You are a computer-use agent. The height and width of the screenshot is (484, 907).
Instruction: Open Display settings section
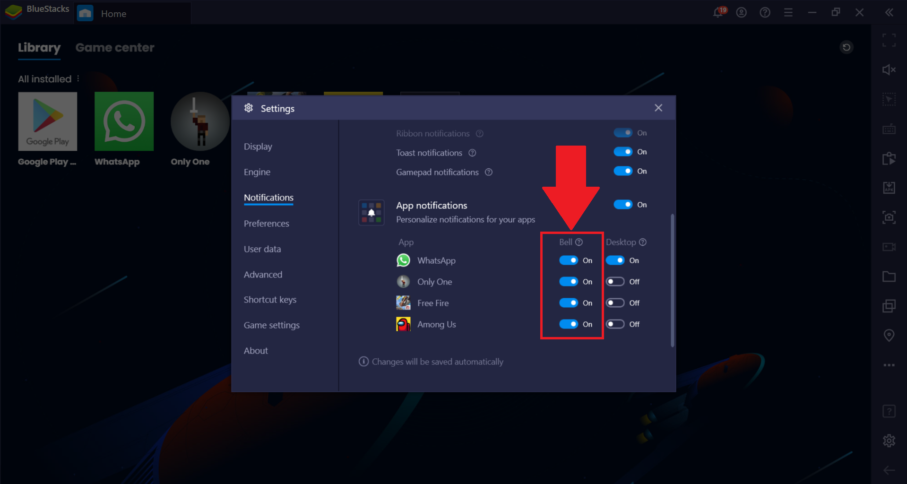pos(258,147)
